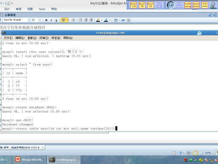
Task: Click the red tray icon in system tray
Action: (186, 160)
